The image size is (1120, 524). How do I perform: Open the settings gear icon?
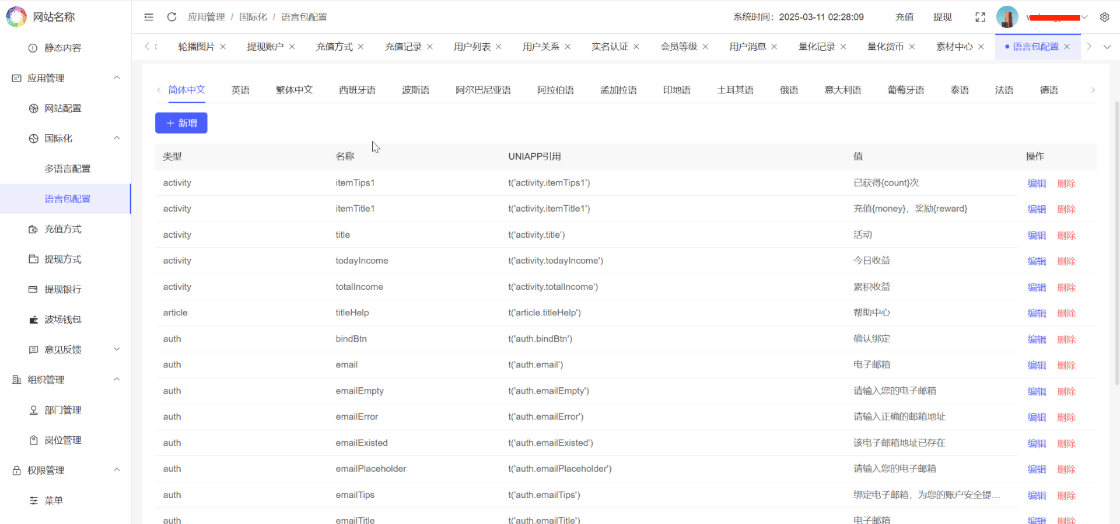click(1105, 17)
